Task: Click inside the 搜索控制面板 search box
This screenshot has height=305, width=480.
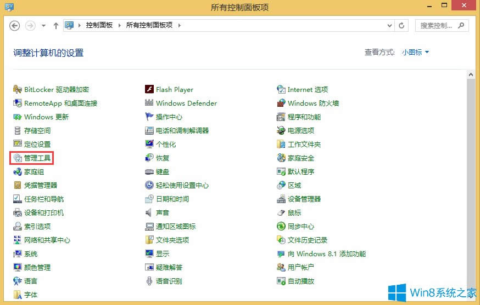Action: [x=437, y=26]
